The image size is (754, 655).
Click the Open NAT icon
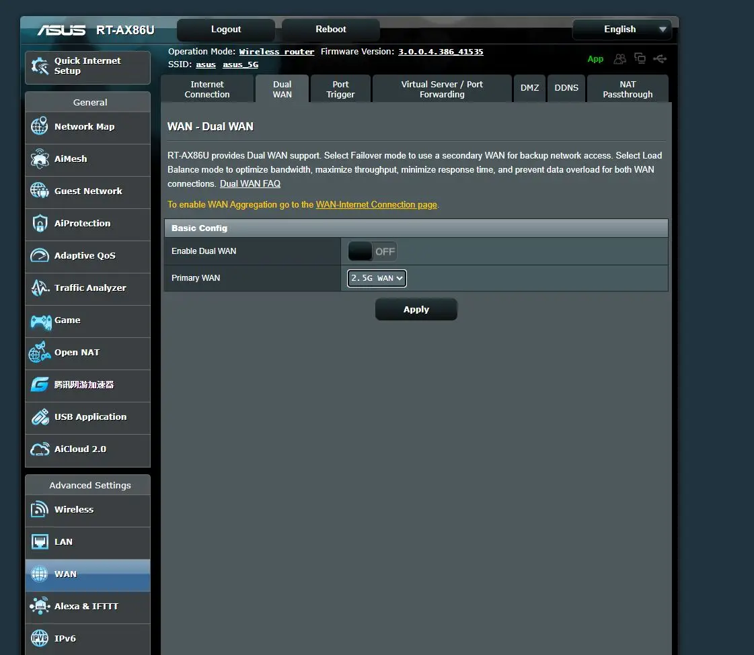coord(40,352)
